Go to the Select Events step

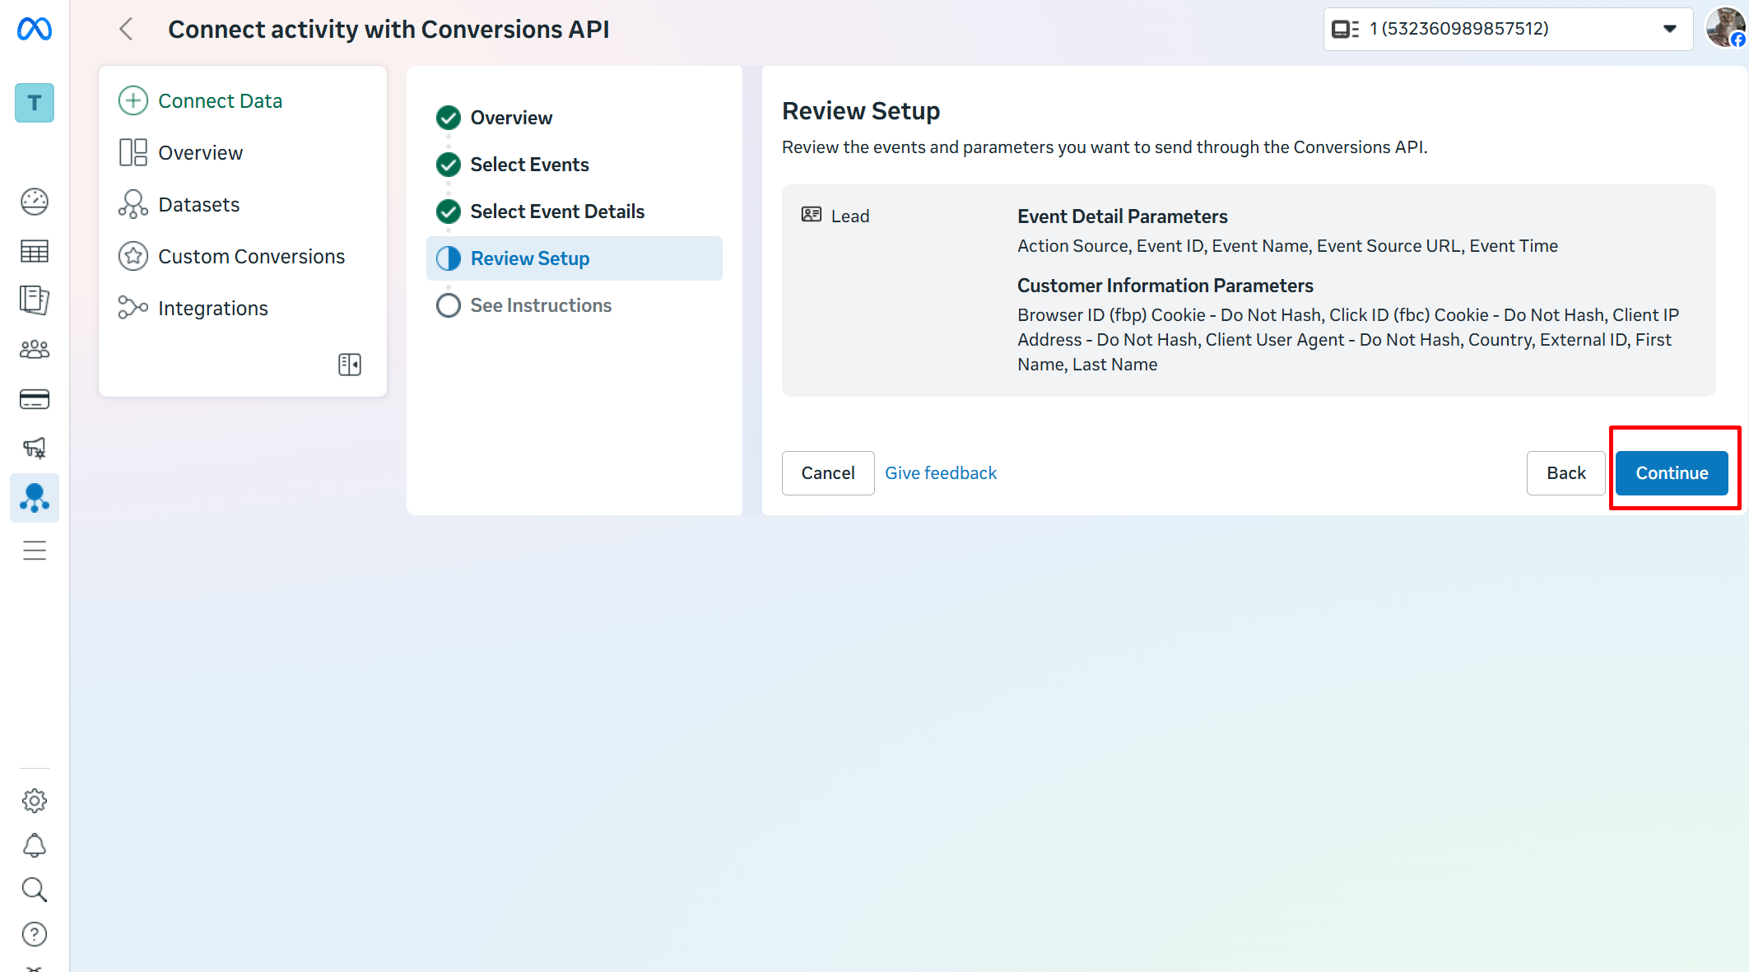click(x=528, y=165)
